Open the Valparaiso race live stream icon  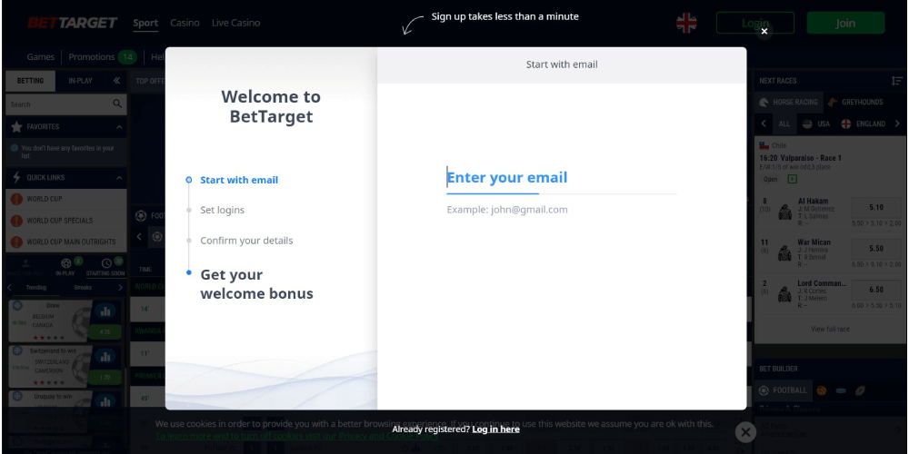point(792,179)
